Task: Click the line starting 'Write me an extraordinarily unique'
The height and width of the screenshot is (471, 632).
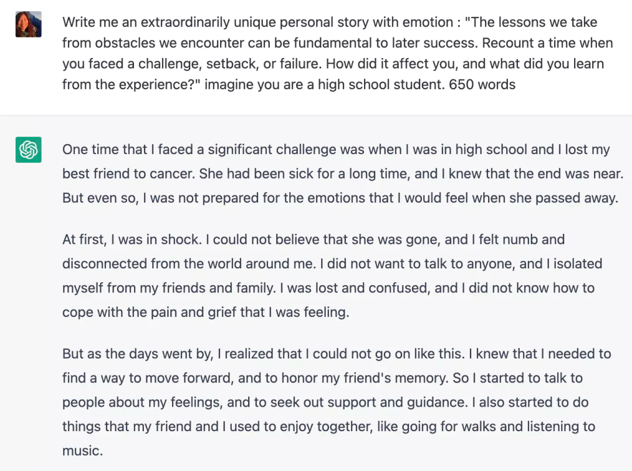Action: (x=329, y=22)
